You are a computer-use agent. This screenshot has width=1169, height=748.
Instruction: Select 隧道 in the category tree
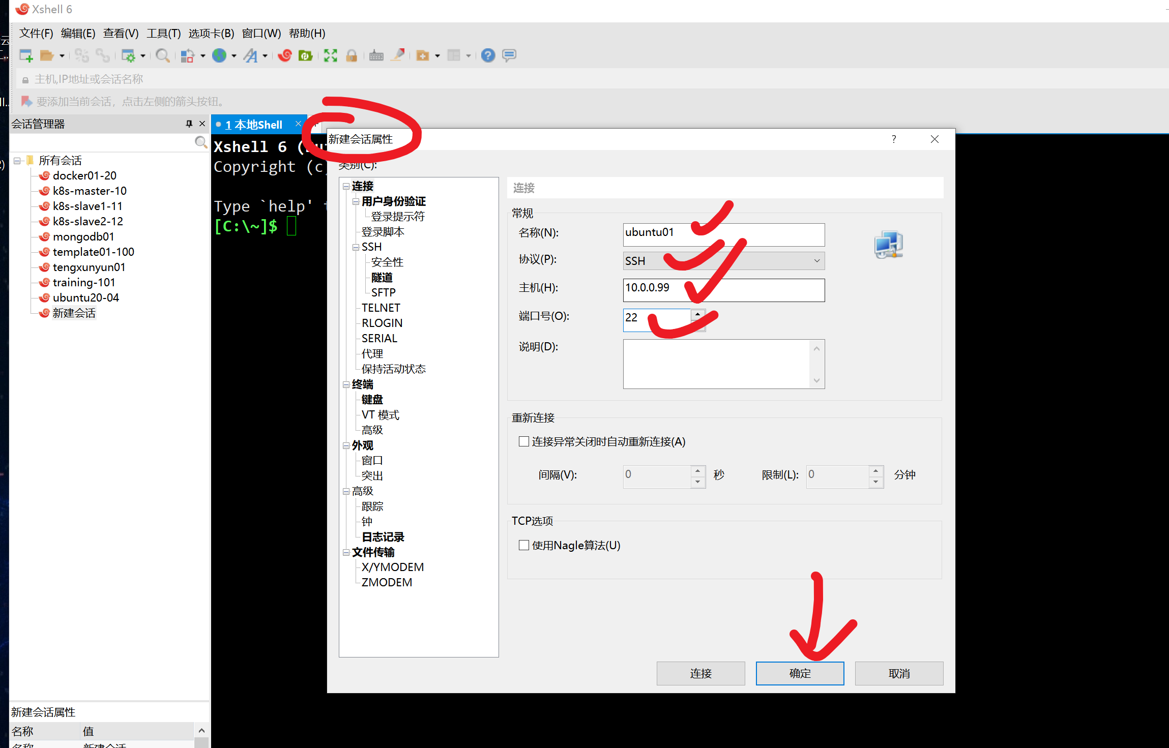pyautogui.click(x=382, y=278)
